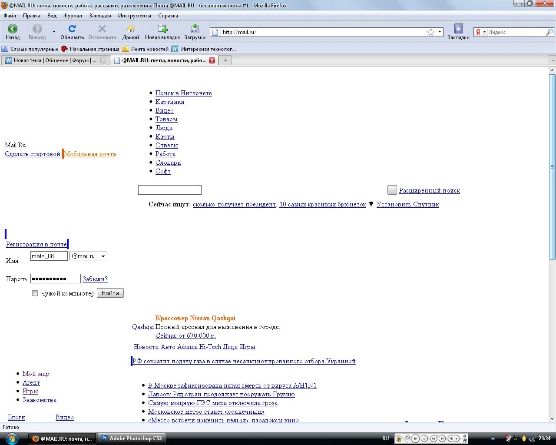Open the Справка menu

[x=168, y=16]
